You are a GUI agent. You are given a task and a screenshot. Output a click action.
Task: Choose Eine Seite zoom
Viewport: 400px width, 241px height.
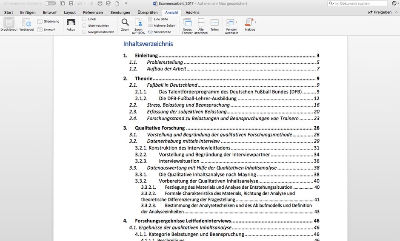point(158,19)
